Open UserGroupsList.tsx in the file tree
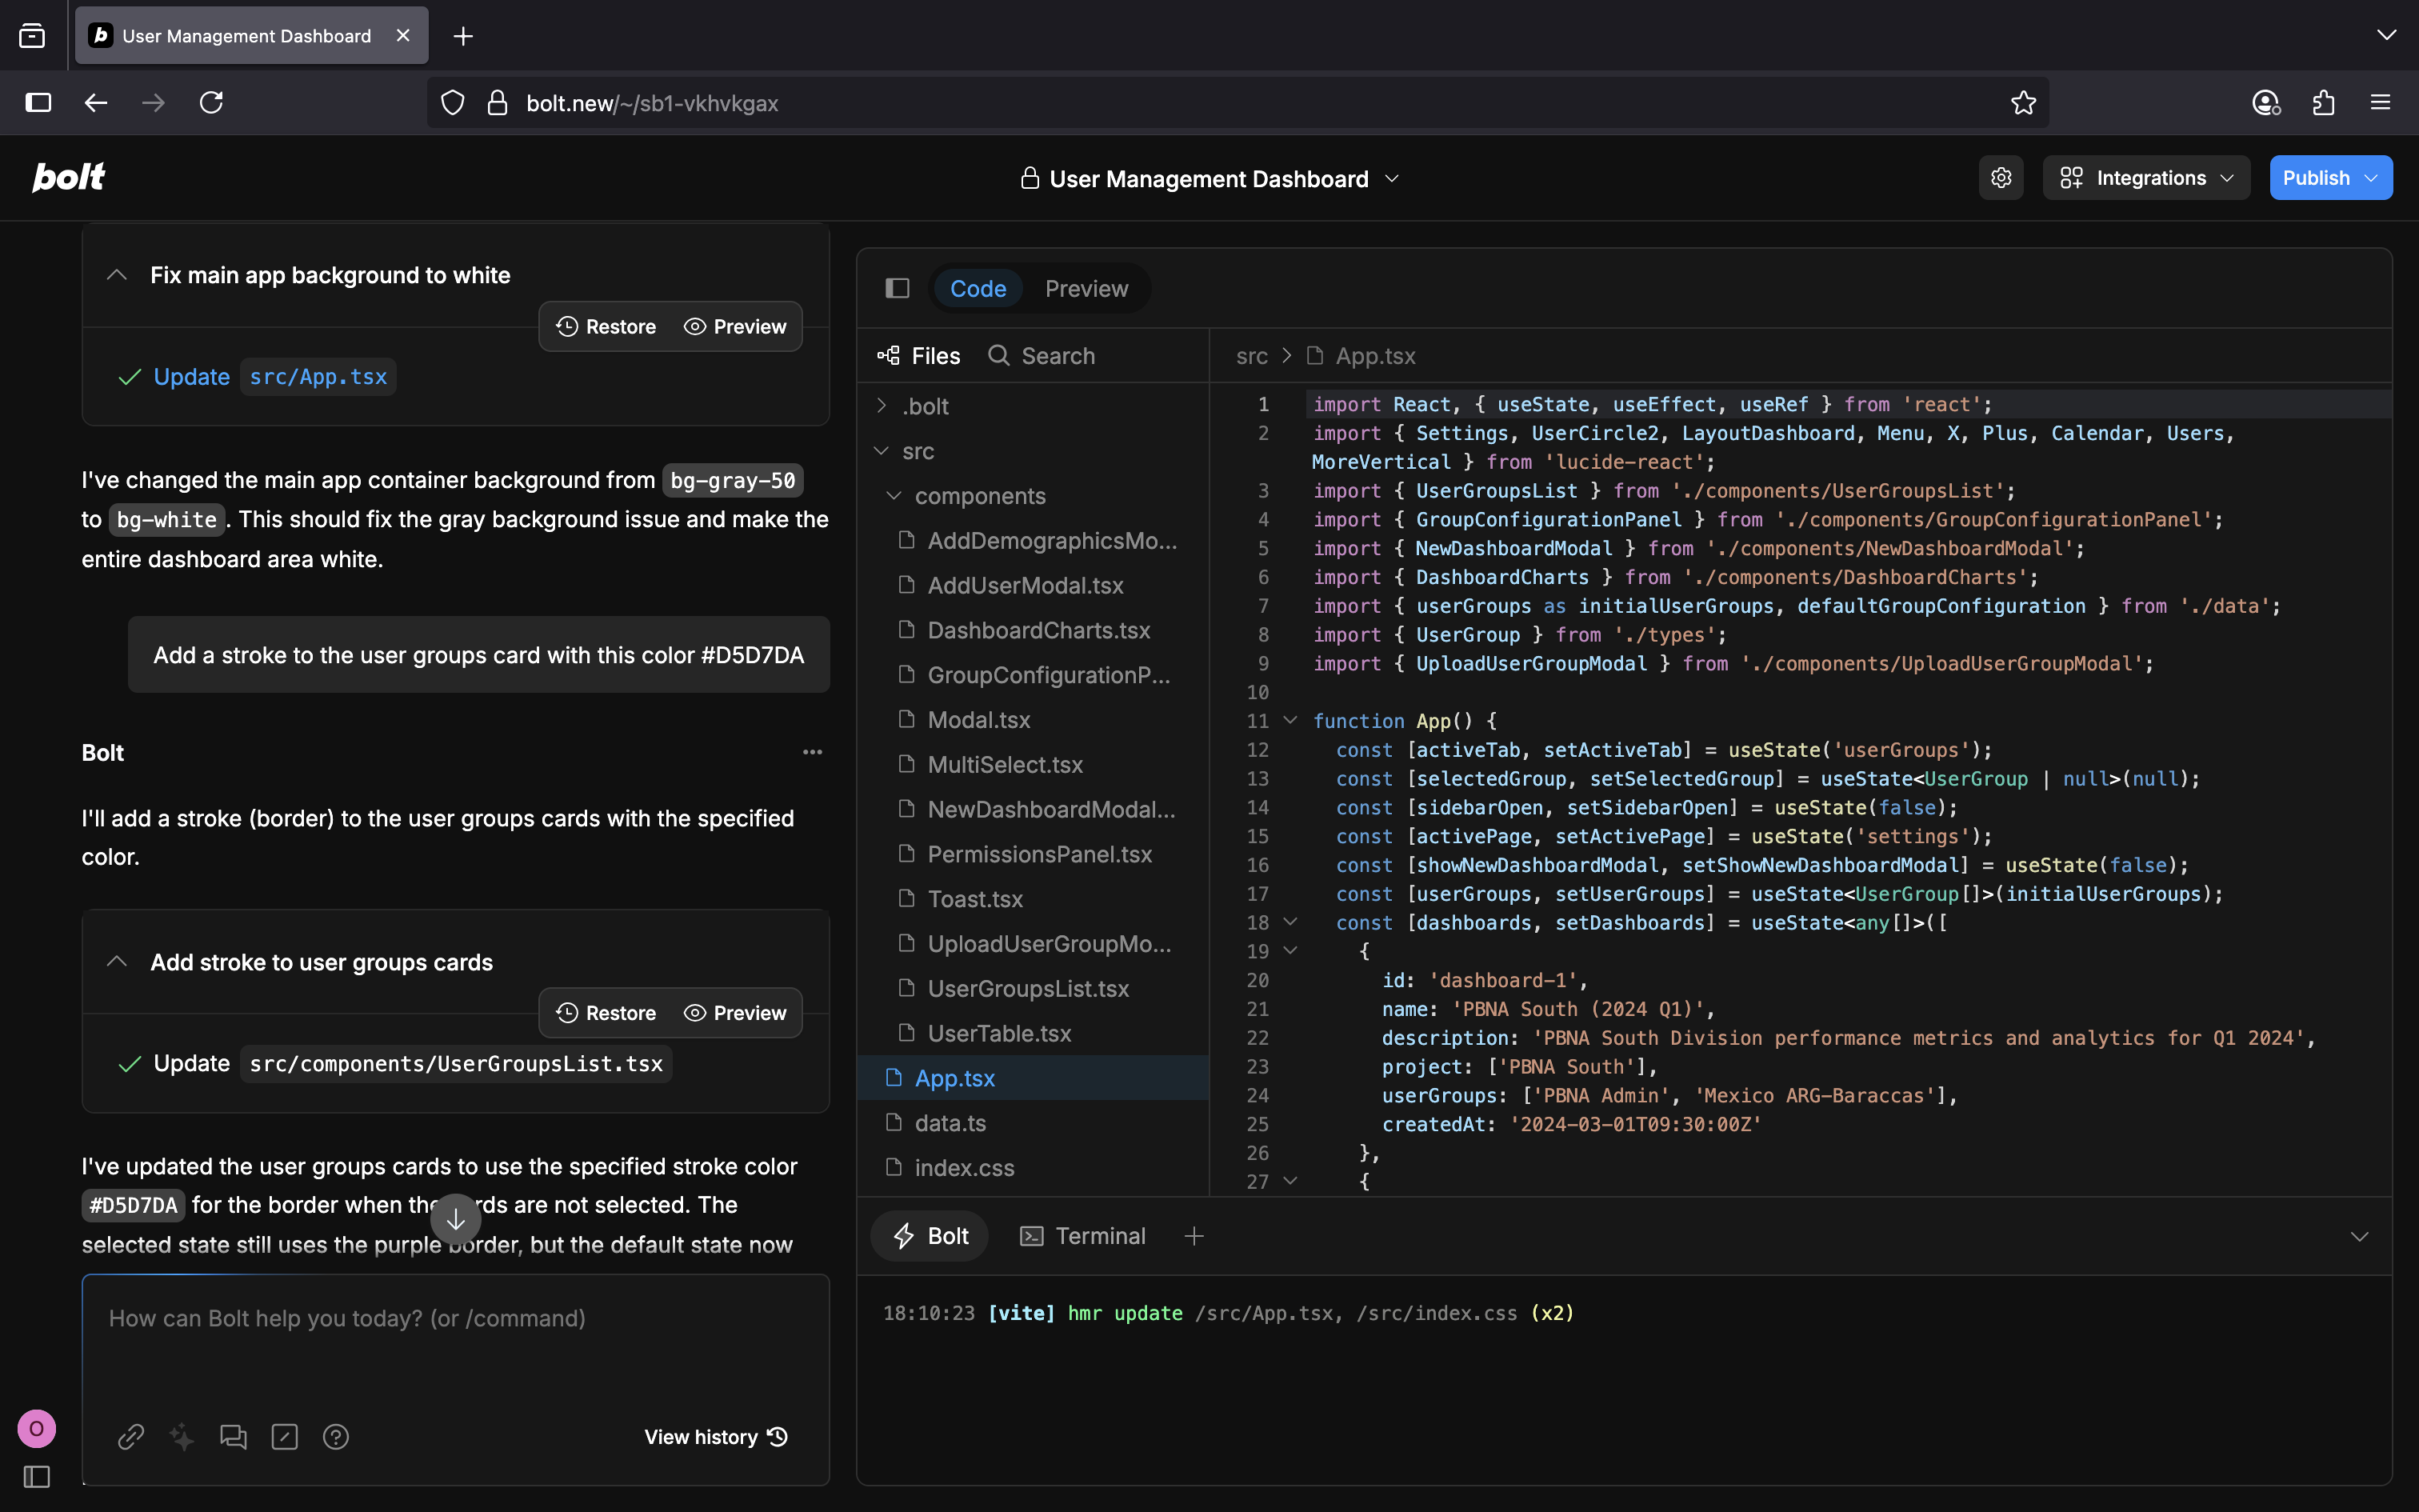The image size is (2419, 1512). (x=1028, y=988)
